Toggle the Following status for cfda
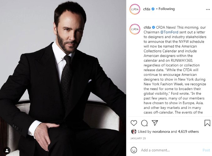This screenshot has width=212, height=156. click(167, 9)
